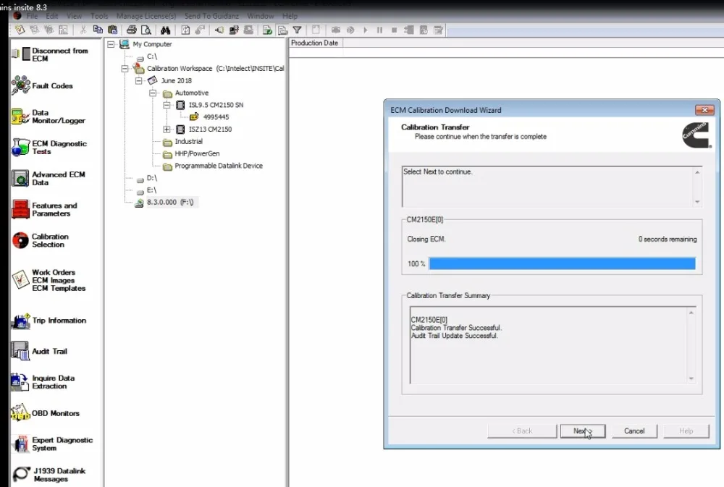
Task: Collapse the ISL9.5 CM2150 SN node
Action: [167, 105]
